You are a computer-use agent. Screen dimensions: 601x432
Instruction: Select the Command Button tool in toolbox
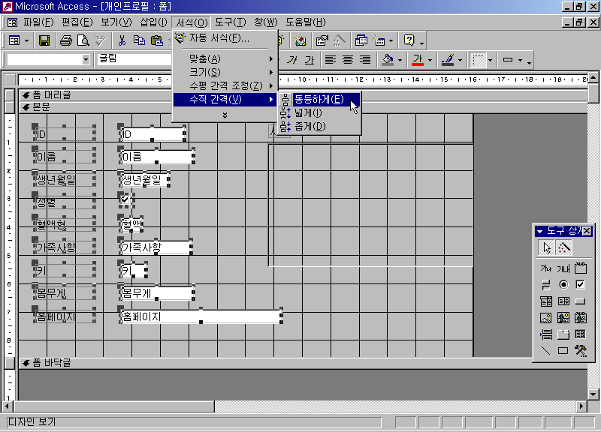click(580, 301)
